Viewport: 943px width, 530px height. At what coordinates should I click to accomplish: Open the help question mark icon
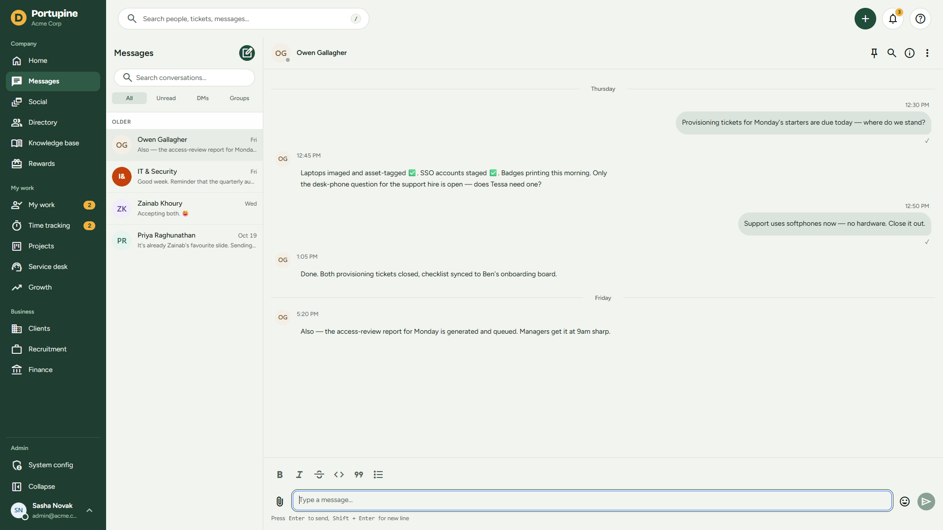(920, 19)
